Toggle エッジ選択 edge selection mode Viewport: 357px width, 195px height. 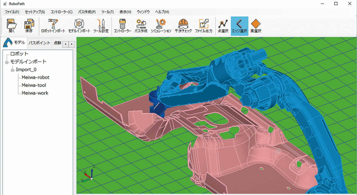239,26
